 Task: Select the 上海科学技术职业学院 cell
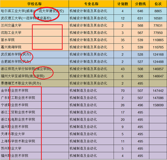[x=34, y=141]
